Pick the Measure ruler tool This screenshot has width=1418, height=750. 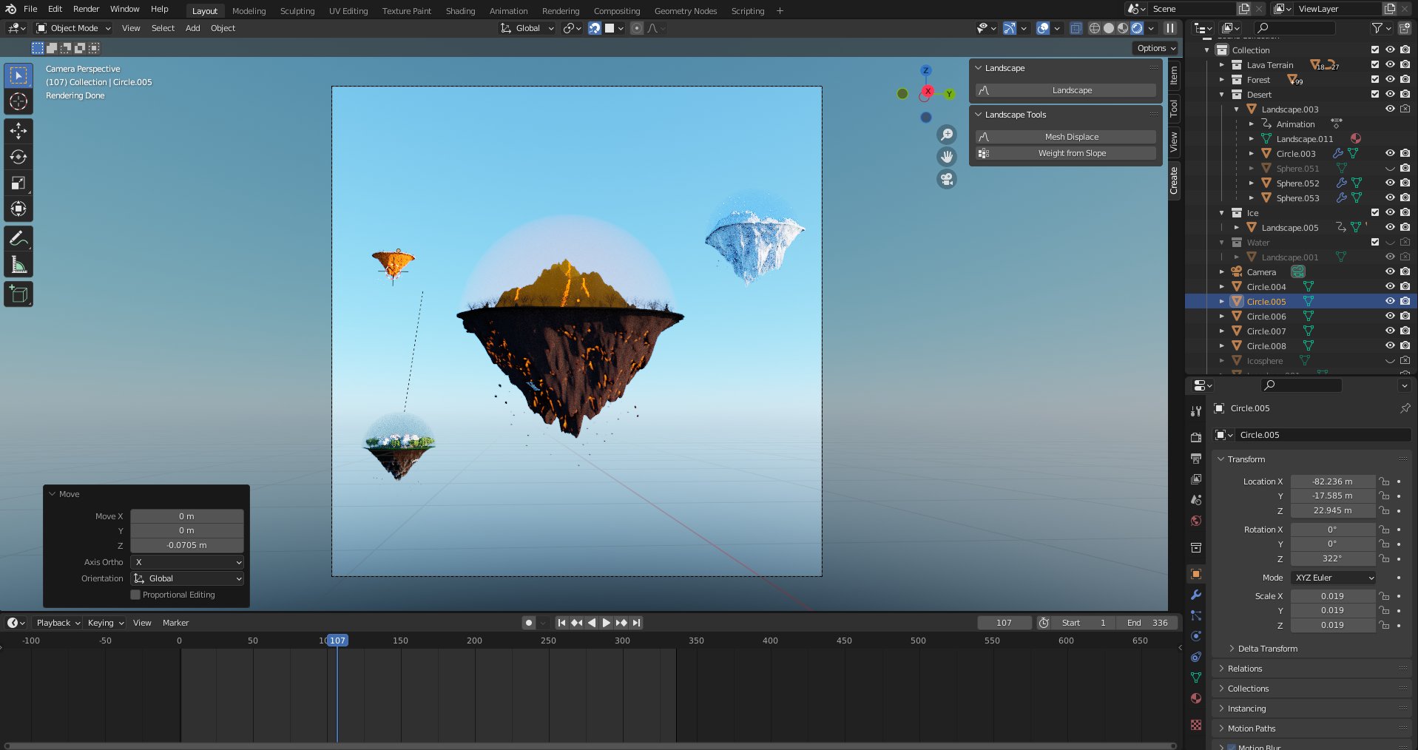pos(18,264)
